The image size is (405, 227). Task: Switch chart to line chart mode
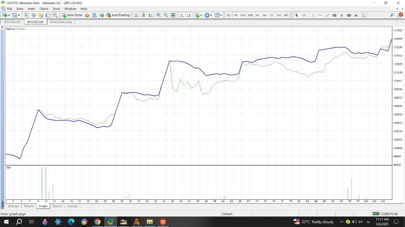pyautogui.click(x=151, y=16)
